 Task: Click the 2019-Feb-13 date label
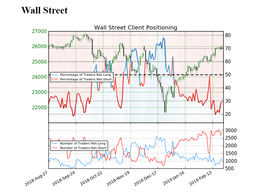[x=201, y=178]
